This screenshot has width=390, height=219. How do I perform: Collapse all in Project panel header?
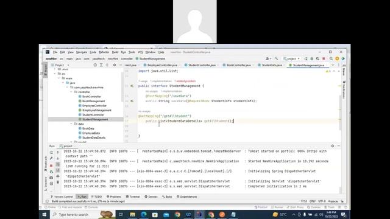(107, 65)
